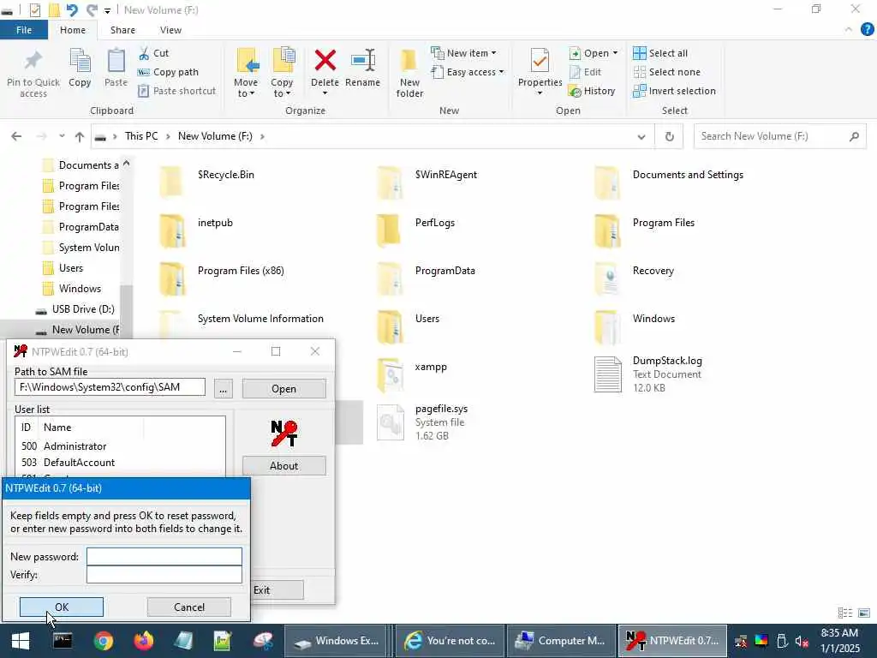Select the DumpStack.log text document
The height and width of the screenshot is (658, 877).
point(649,374)
